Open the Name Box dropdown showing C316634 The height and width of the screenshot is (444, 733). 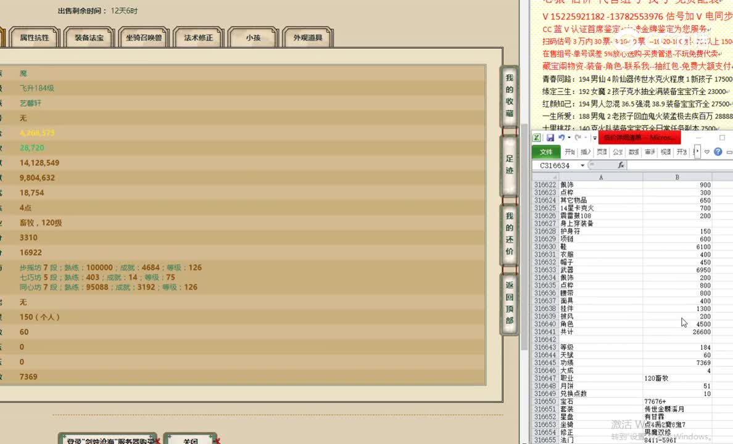(582, 165)
